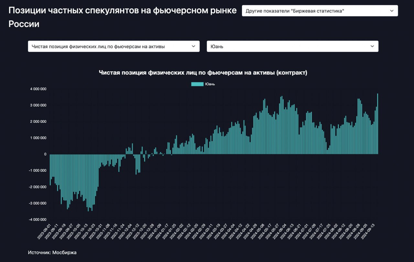Screen dimensions: 414x262
Task: Click the -4 000 000 y-axis label
Action: click(37, 220)
